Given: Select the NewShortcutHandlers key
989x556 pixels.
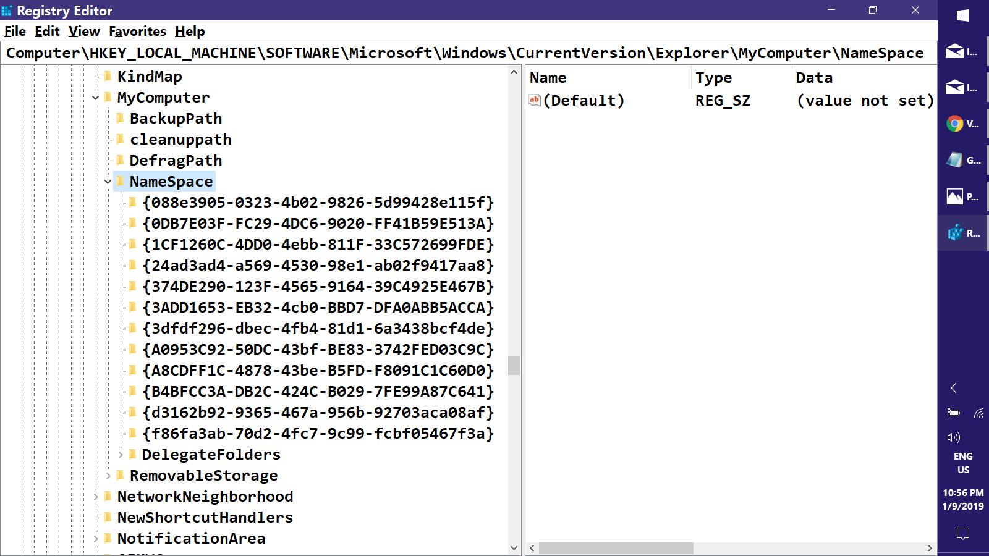Looking at the screenshot, I should pyautogui.click(x=205, y=518).
